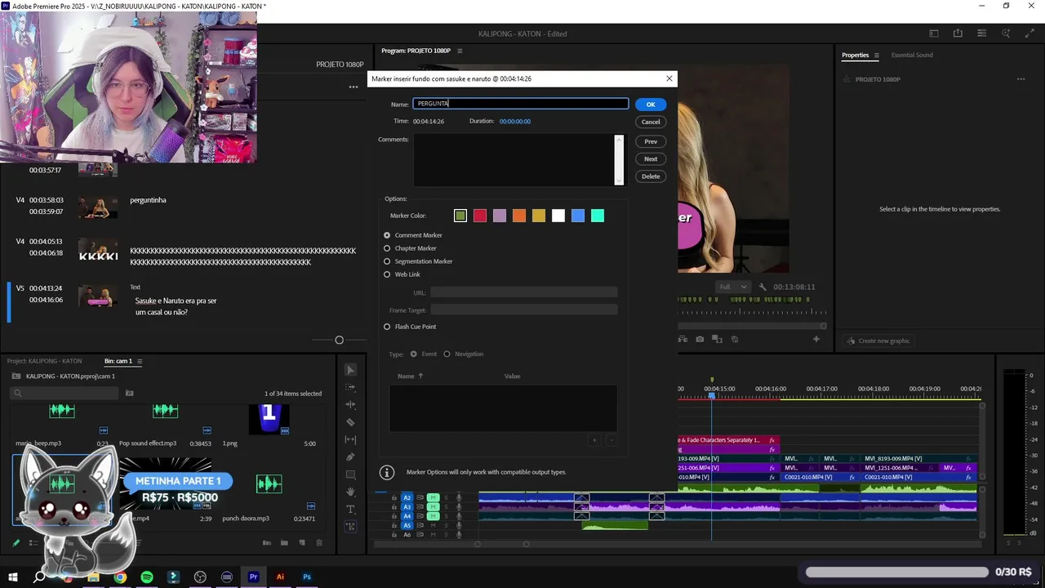Image resolution: width=1045 pixels, height=588 pixels.
Task: Select the Type tool
Action: coord(350,509)
